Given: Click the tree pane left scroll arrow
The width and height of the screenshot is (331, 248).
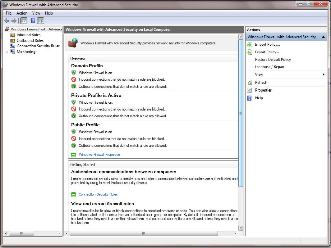Looking at the screenshot, I should 6,233.
